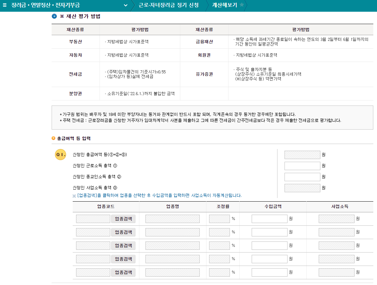The image size is (377, 285).
Task: Click the first row 수입금액 input field
Action: 269,218
